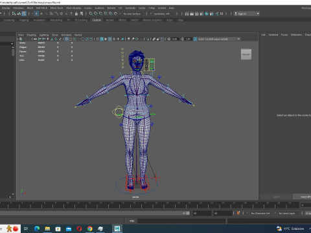Click textured display icon
The width and height of the screenshot is (311, 233).
point(114,39)
